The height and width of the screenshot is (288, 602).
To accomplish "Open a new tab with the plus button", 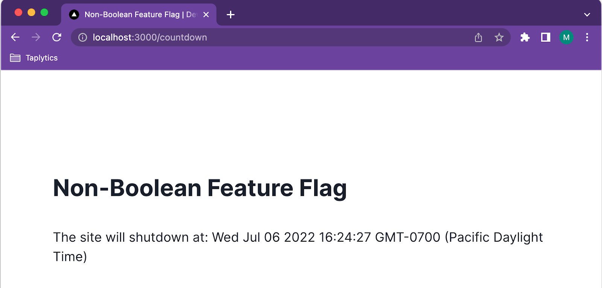I will tap(231, 14).
